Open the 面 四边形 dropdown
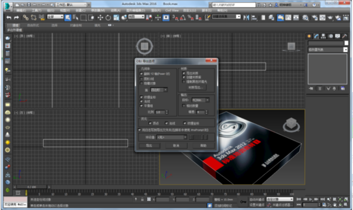 click(x=159, y=90)
